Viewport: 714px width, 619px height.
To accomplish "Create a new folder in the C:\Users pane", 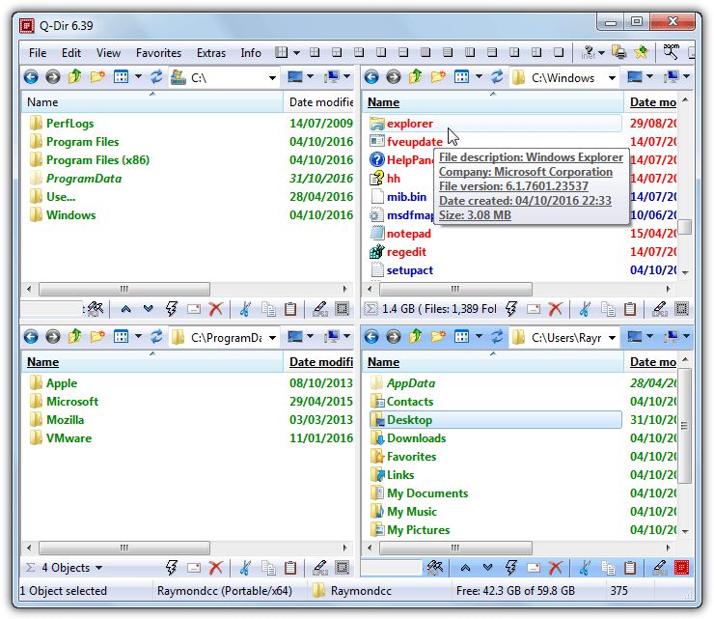I will pyautogui.click(x=438, y=337).
